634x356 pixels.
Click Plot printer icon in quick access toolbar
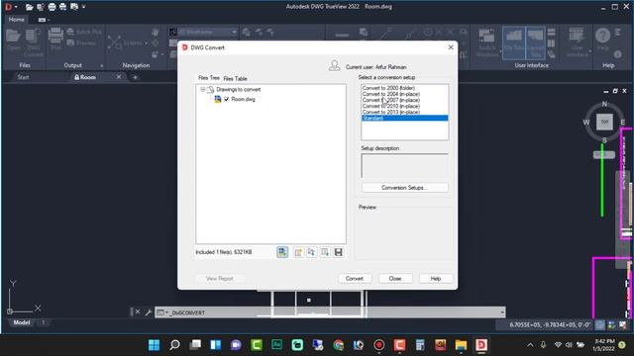[52, 7]
